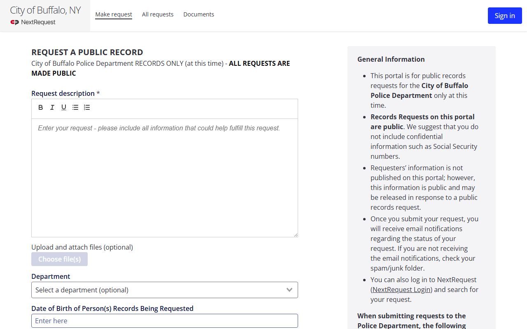The height and width of the screenshot is (329, 527).
Task: Open the Make request tab
Action: (114, 14)
